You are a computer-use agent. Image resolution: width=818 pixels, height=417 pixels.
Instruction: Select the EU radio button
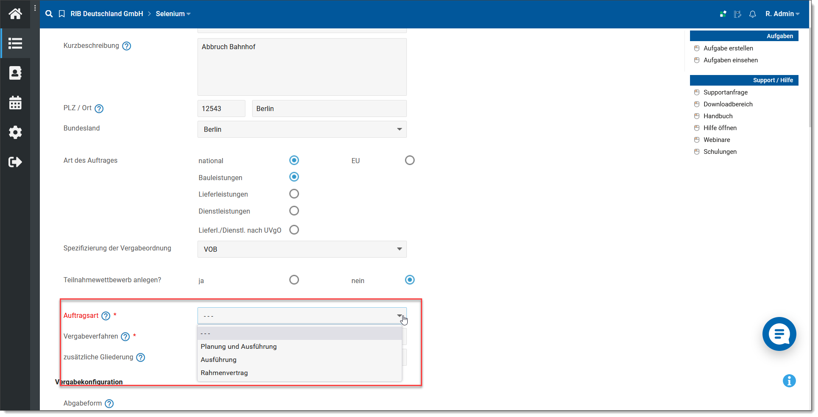click(x=410, y=160)
